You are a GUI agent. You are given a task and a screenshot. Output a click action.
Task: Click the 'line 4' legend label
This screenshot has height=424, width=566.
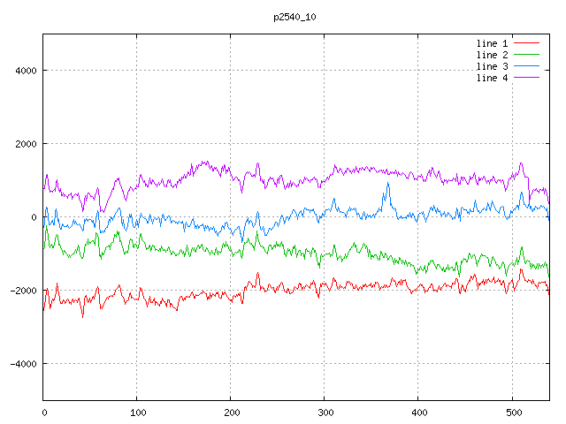click(x=492, y=78)
